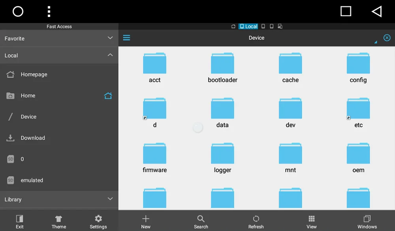395x231 pixels.
Task: Open the config folder
Action: click(358, 68)
